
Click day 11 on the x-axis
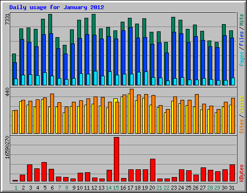[87, 188]
